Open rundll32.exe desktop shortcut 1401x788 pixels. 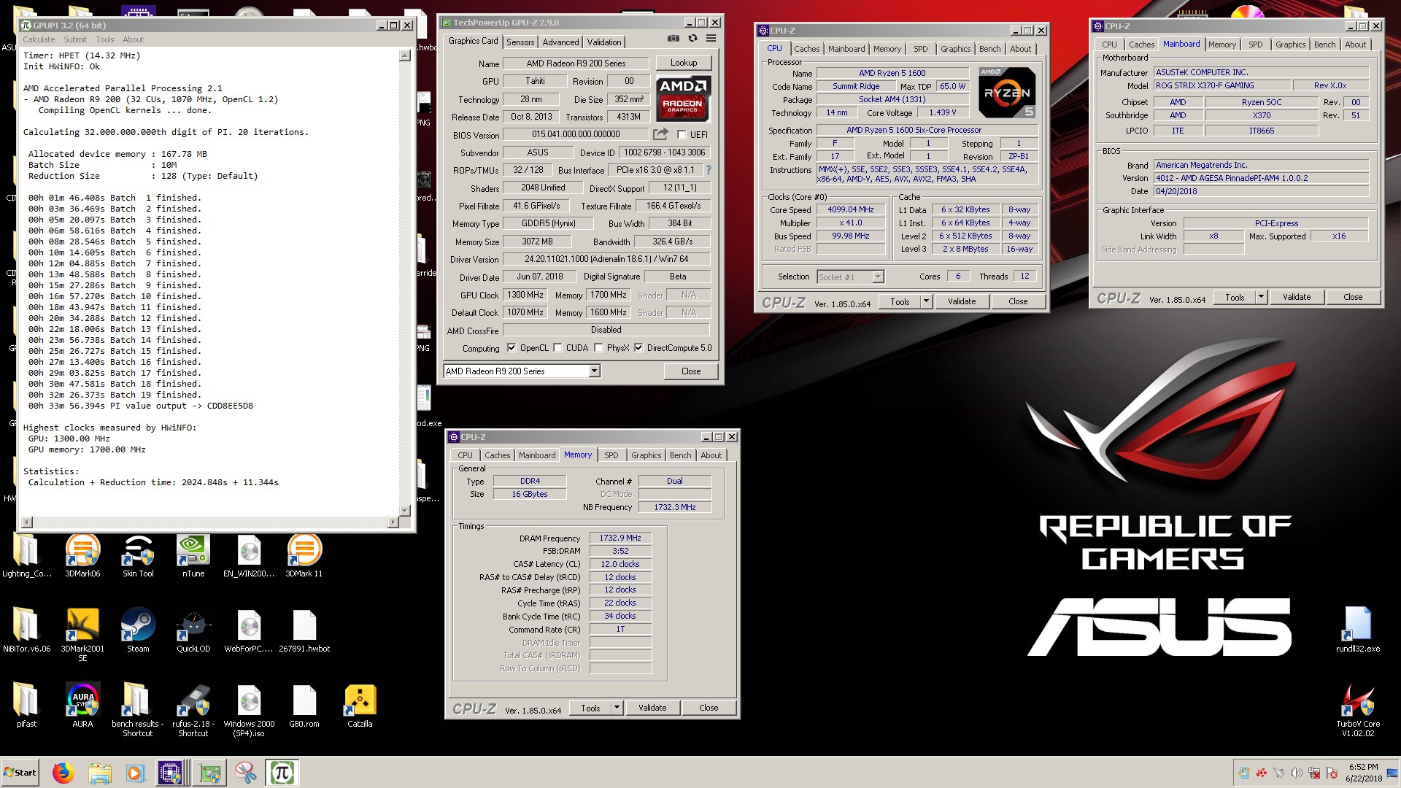point(1358,630)
